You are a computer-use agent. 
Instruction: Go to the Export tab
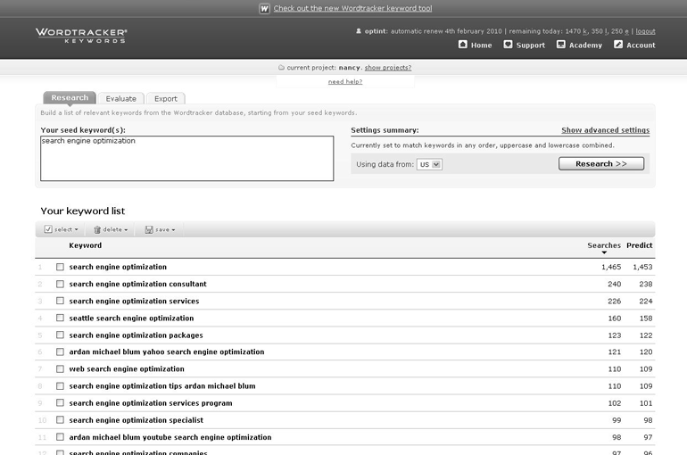coord(166,98)
